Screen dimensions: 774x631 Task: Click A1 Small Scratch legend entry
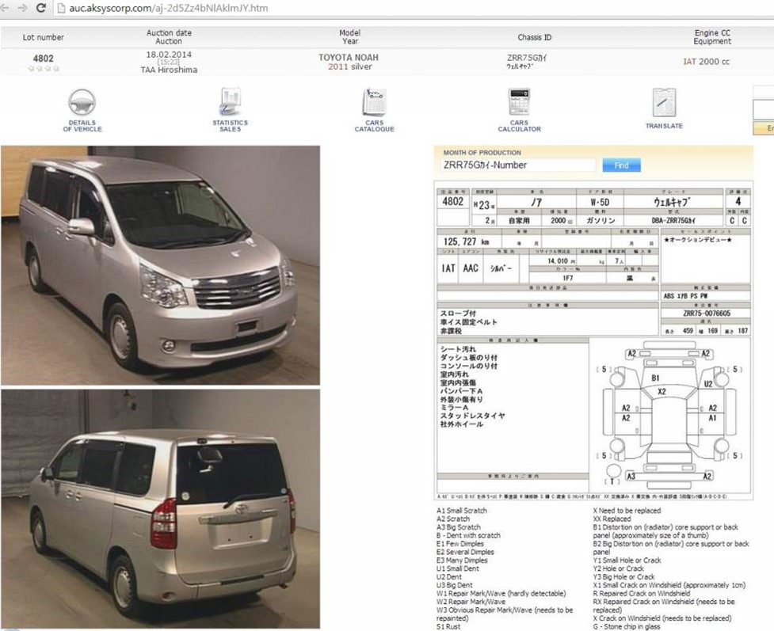coord(462,511)
